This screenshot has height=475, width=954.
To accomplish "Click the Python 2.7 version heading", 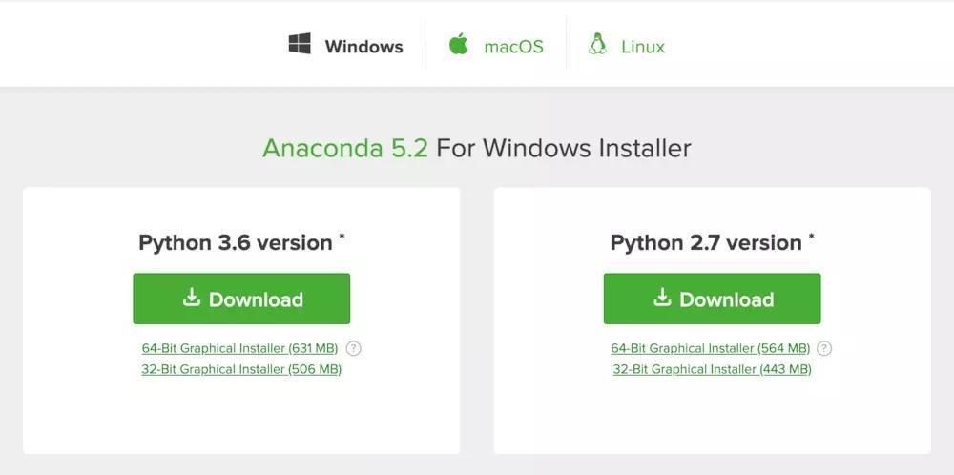I will click(x=706, y=242).
